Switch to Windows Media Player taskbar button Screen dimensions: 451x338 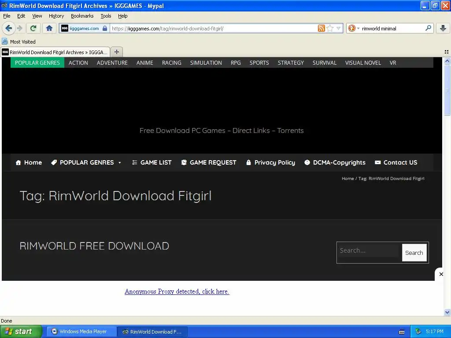click(81, 331)
